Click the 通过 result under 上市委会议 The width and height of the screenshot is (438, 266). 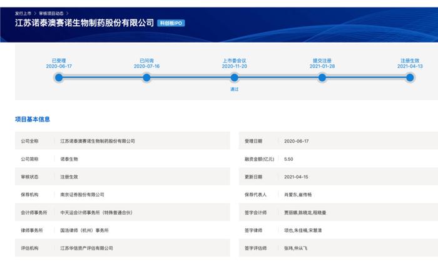tap(235, 89)
